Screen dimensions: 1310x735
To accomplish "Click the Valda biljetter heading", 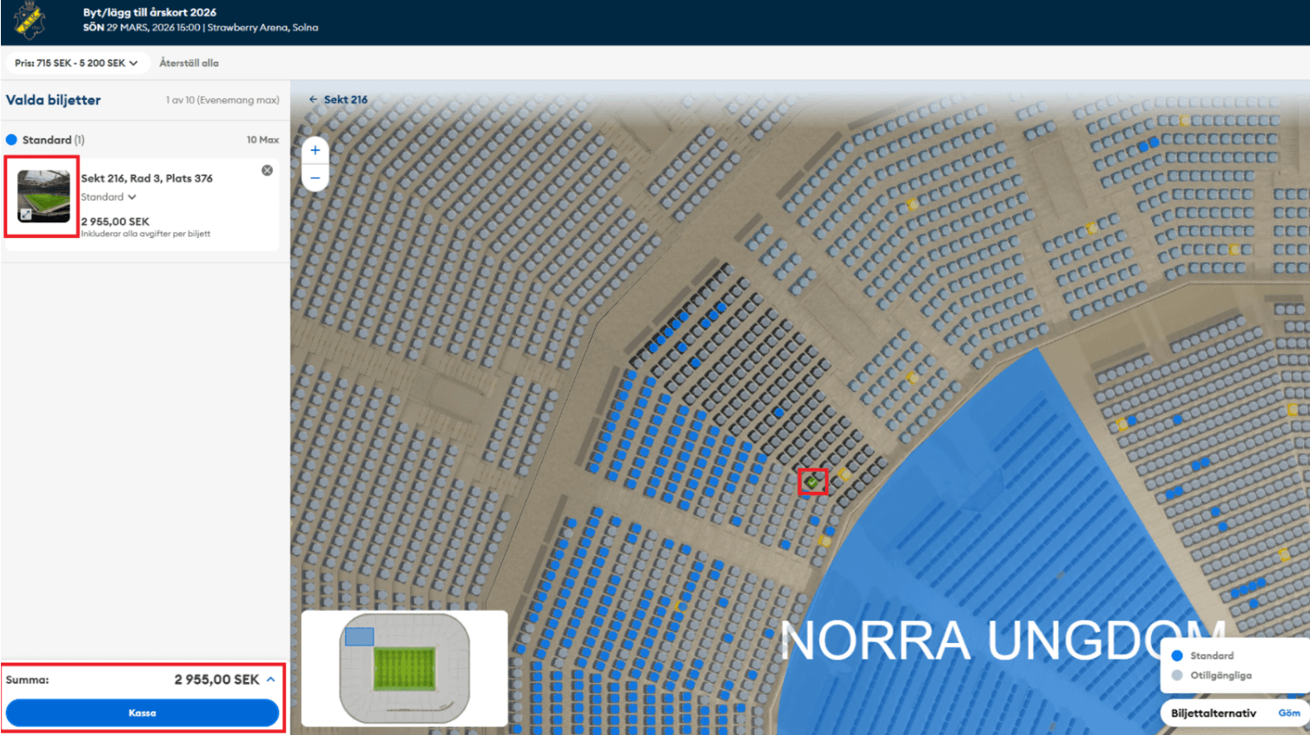I will point(53,100).
